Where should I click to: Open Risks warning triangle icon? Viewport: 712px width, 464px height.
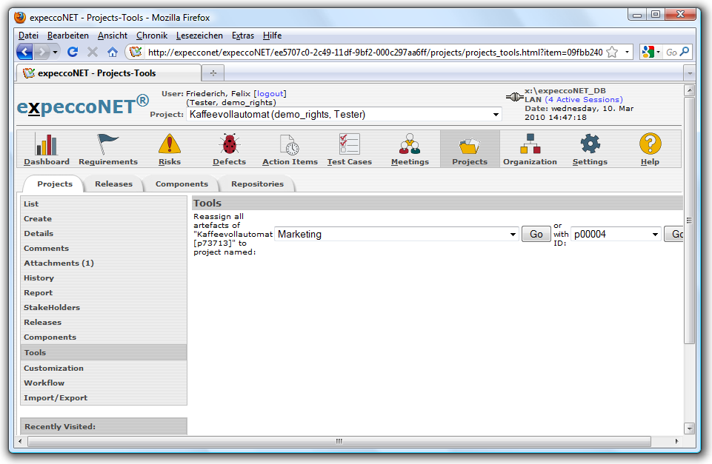pyautogui.click(x=169, y=144)
